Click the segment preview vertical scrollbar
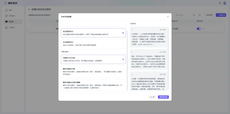The image size is (230, 114). click(x=168, y=58)
